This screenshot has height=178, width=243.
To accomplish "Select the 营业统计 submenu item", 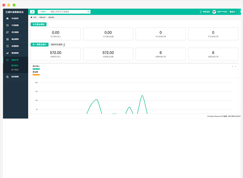I will point(15,65).
